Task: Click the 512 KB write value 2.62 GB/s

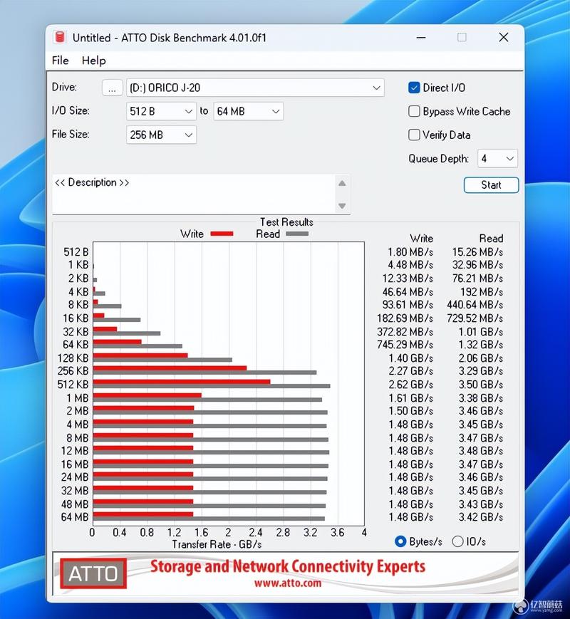Action: coord(411,385)
